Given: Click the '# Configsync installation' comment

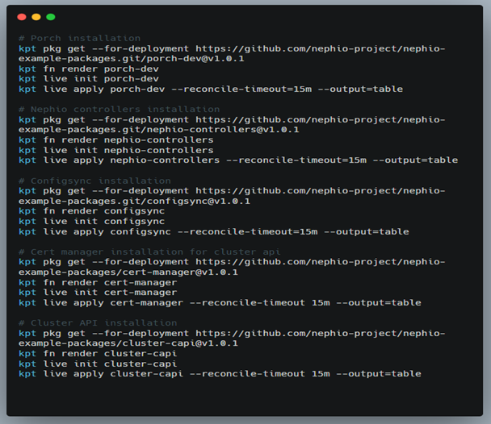Looking at the screenshot, I should (94, 181).
